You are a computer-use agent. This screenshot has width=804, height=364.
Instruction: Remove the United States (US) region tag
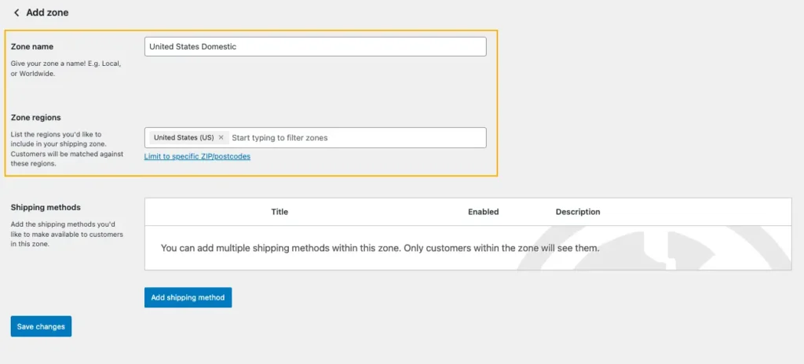(221, 137)
